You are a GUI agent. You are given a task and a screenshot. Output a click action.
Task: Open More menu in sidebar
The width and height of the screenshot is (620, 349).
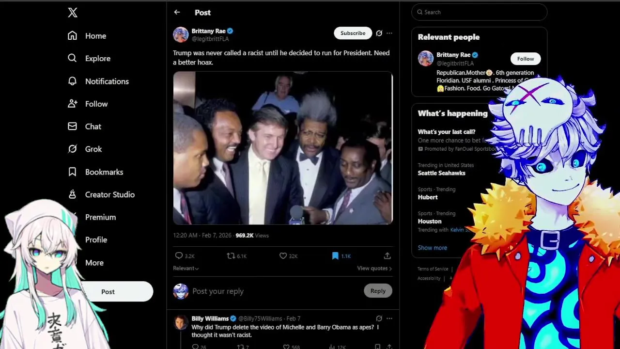(x=94, y=262)
